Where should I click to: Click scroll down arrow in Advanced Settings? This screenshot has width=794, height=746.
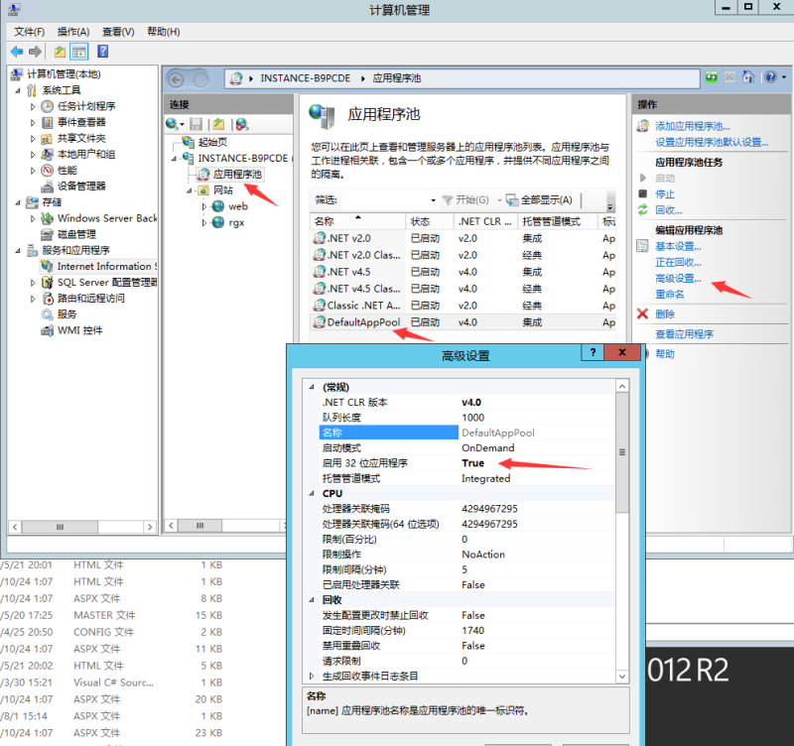(622, 677)
